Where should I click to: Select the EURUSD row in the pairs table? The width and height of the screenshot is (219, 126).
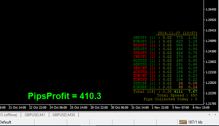(x=165, y=79)
